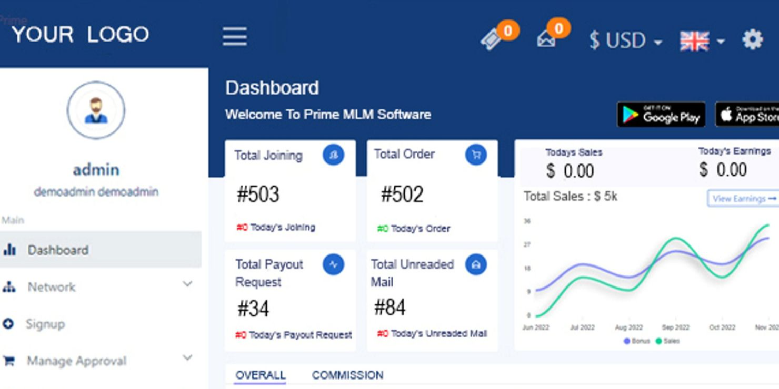Click the Google Play badge
Image resolution: width=779 pixels, height=389 pixels.
pos(661,114)
